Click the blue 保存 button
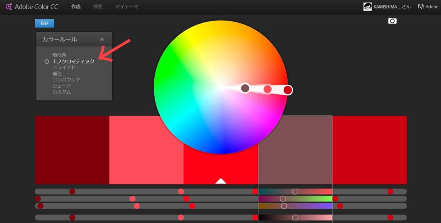 tap(44, 24)
